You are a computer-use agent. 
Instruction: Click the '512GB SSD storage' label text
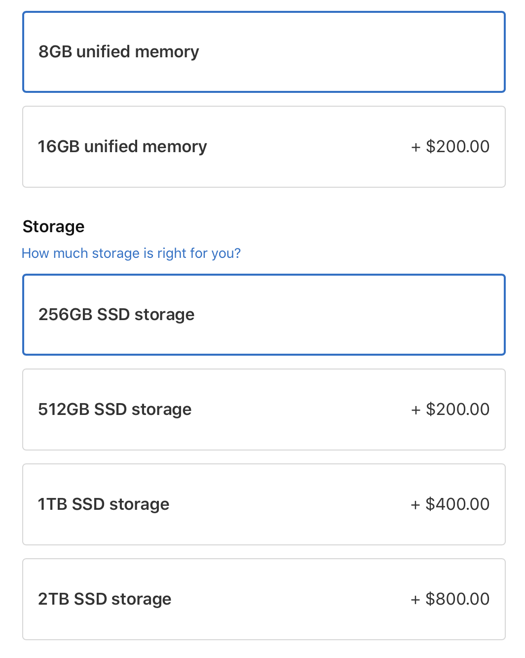click(115, 409)
